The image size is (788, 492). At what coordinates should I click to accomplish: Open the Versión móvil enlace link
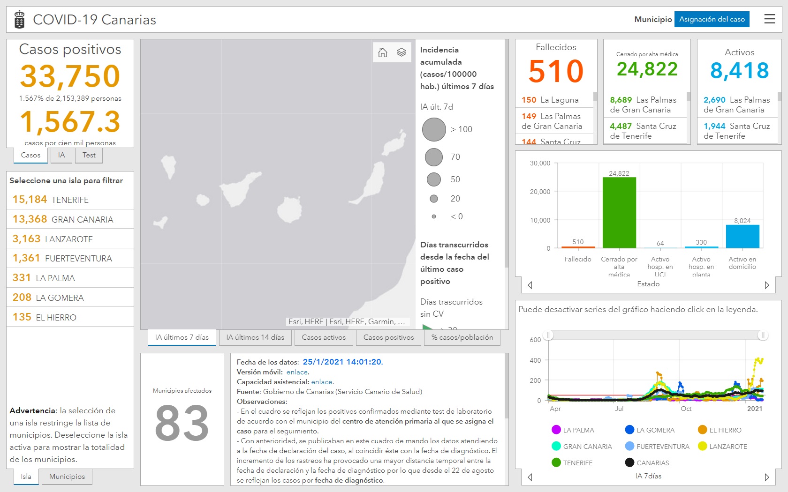click(x=297, y=372)
